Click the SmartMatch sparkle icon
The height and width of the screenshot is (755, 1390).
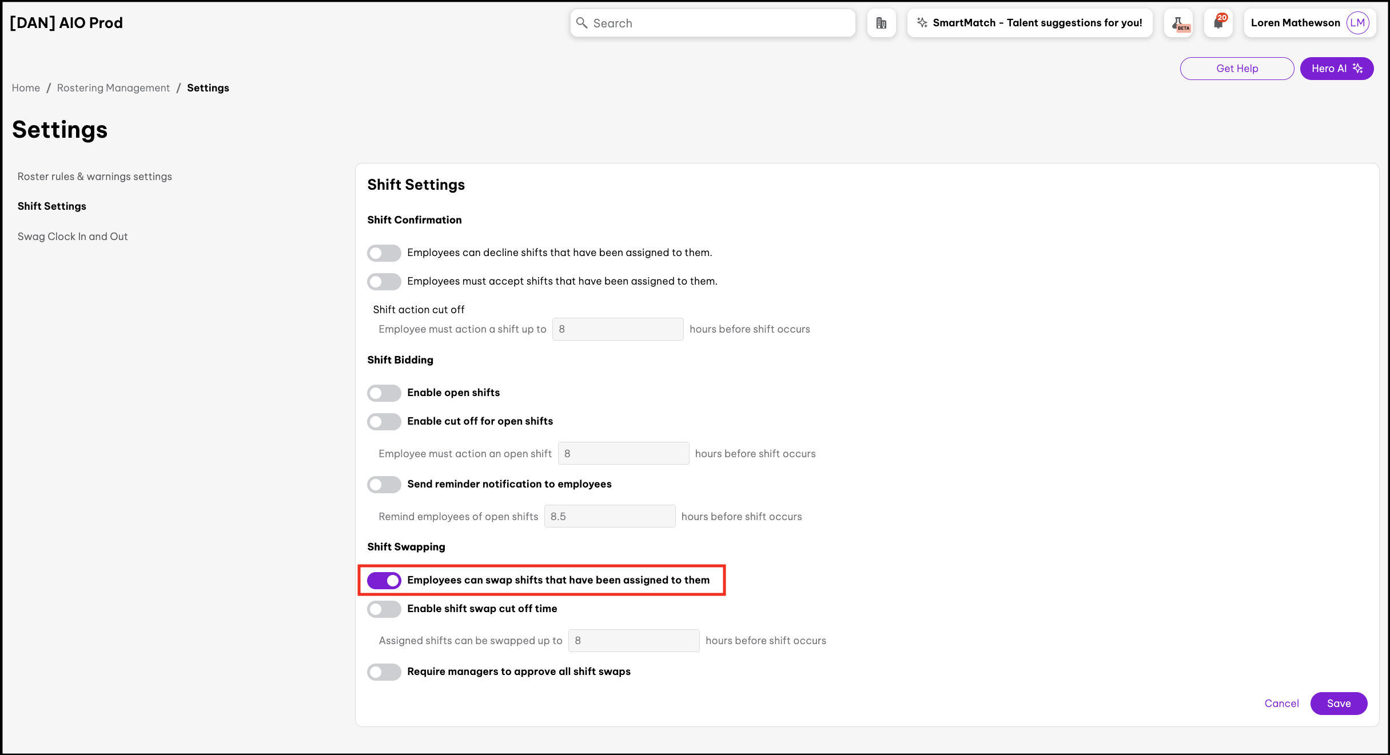tap(922, 23)
